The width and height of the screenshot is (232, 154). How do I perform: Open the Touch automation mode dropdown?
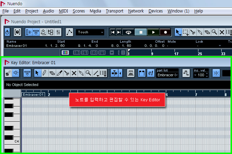tap(90, 32)
